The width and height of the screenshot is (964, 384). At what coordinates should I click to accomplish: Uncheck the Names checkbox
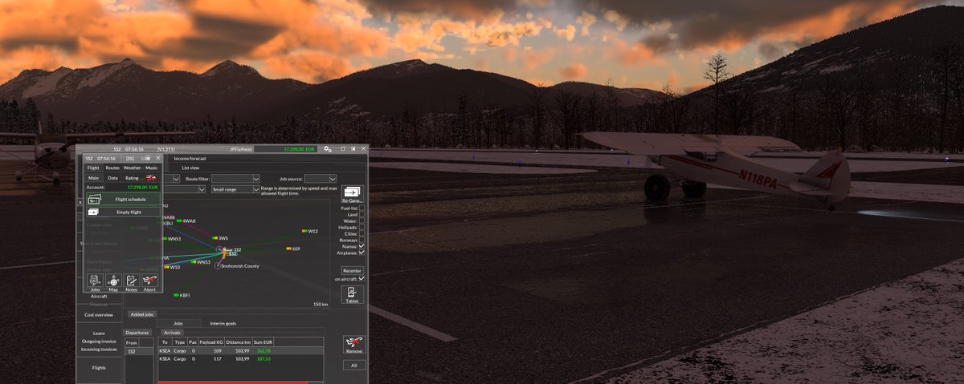click(x=361, y=246)
